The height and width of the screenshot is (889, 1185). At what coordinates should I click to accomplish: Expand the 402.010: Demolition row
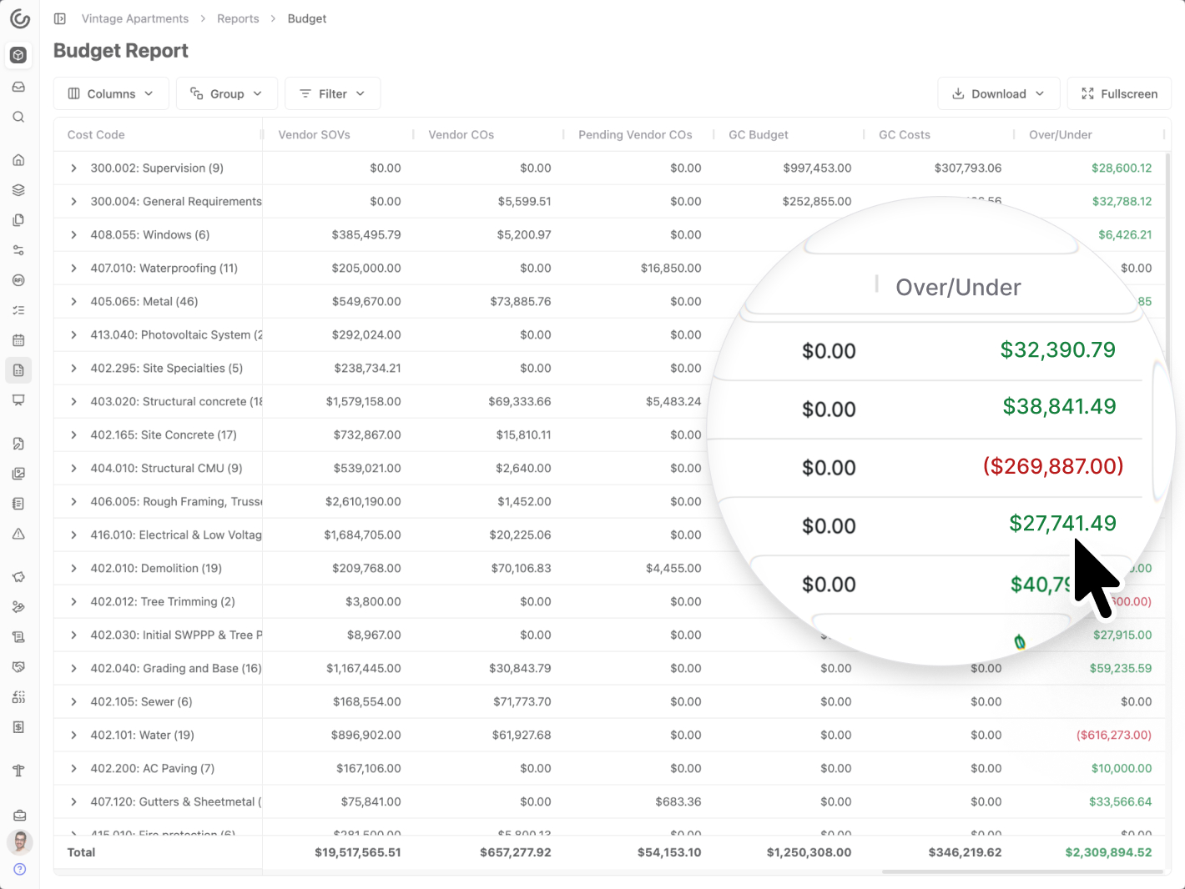pos(73,568)
